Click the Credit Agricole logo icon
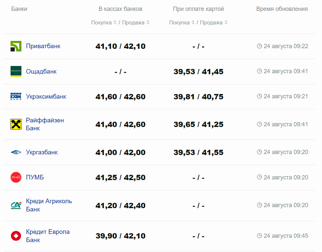Viewport: 322px width, 252px height. click(x=16, y=205)
